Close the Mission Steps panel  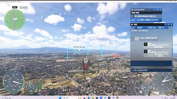coord(160,10)
